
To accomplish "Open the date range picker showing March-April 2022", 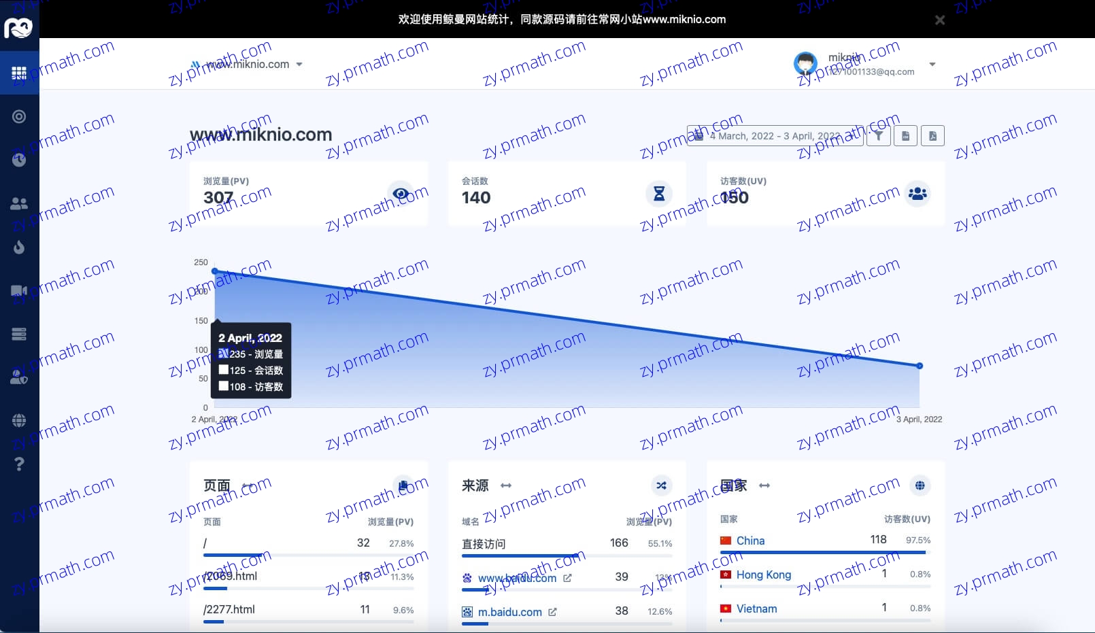I will [774, 135].
